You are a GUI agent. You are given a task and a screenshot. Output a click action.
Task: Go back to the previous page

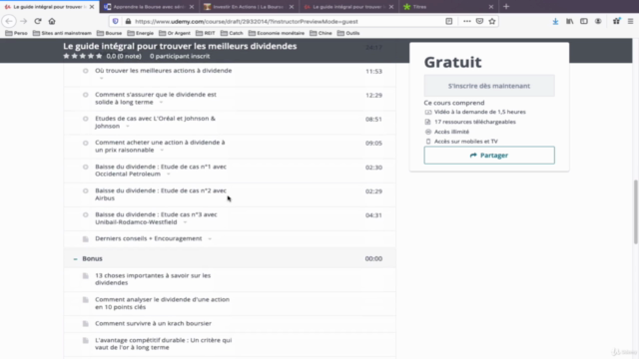pos(9,21)
